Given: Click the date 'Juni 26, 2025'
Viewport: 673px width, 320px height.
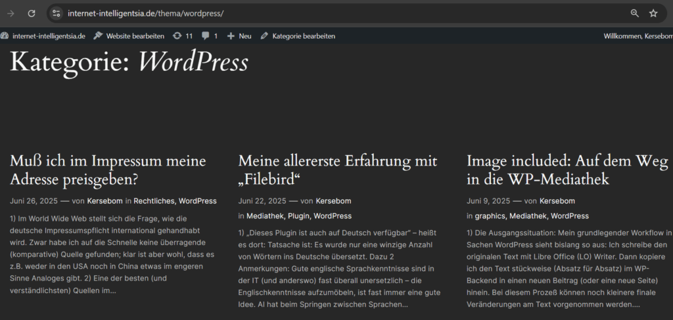Looking at the screenshot, I should click(34, 201).
